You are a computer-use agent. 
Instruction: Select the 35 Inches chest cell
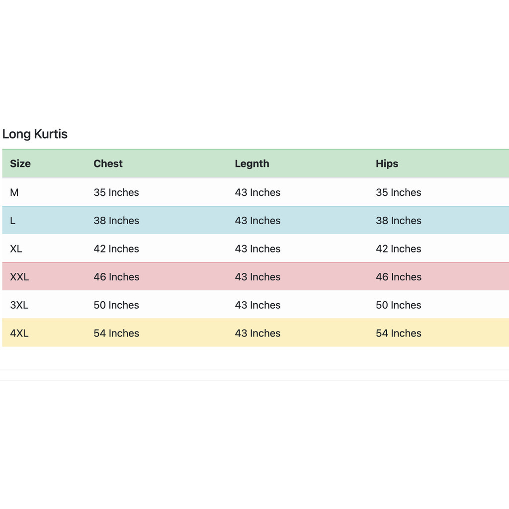pos(116,192)
